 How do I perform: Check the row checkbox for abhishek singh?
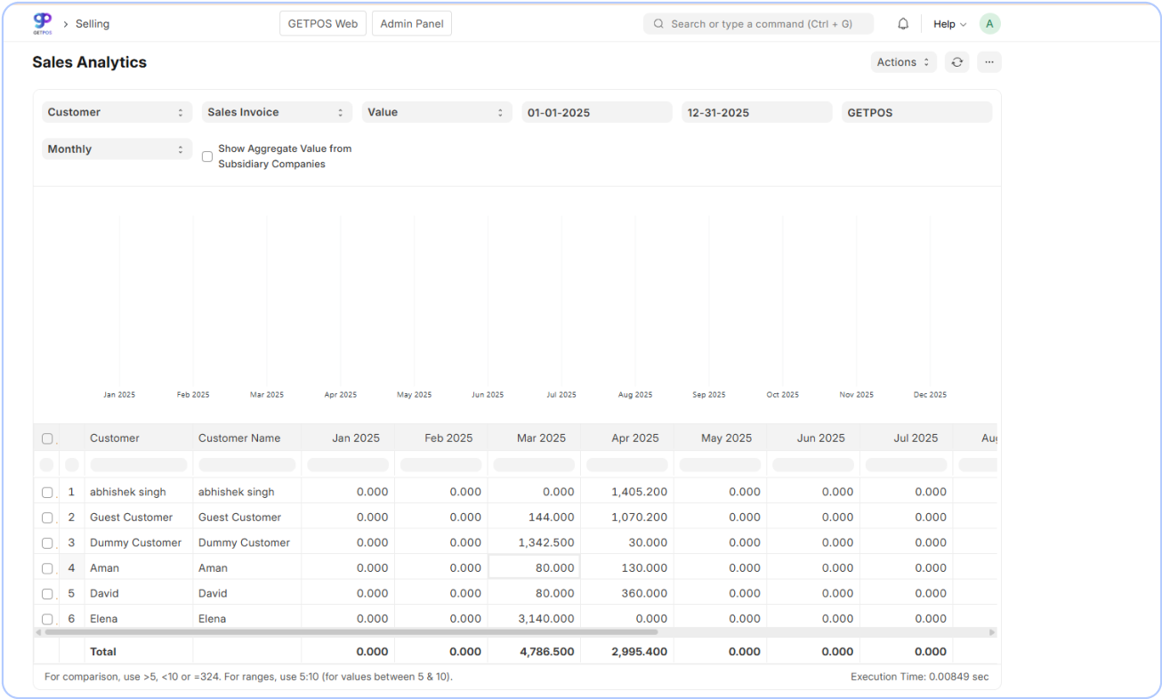[x=47, y=492]
